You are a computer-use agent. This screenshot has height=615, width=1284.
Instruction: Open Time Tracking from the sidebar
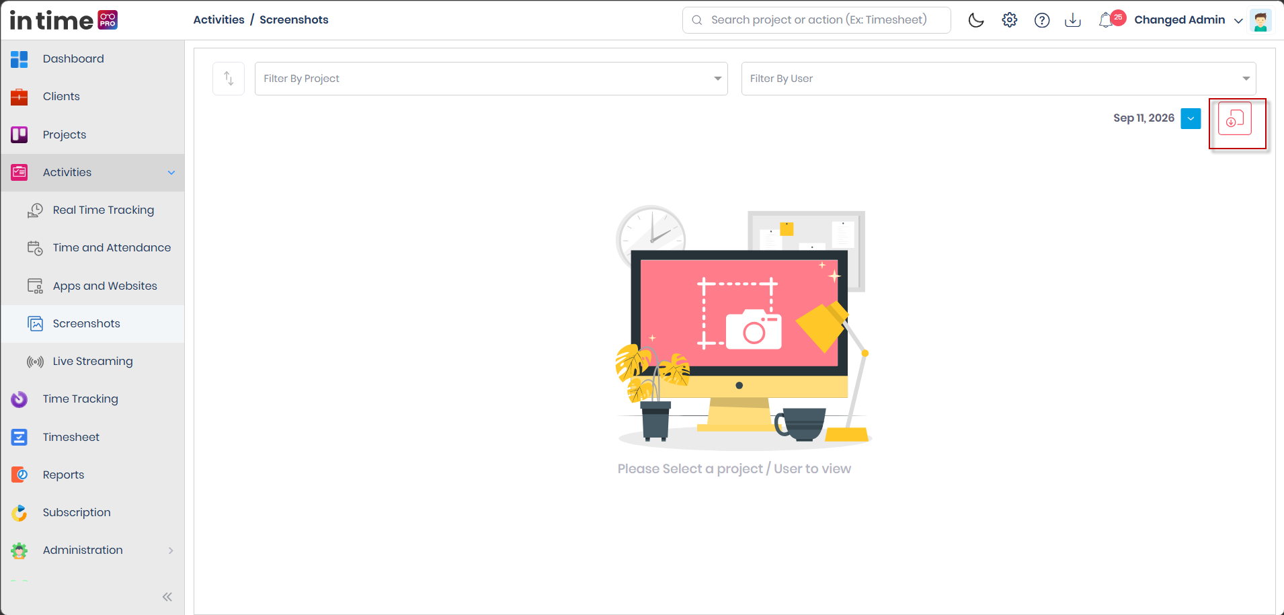[93, 399]
